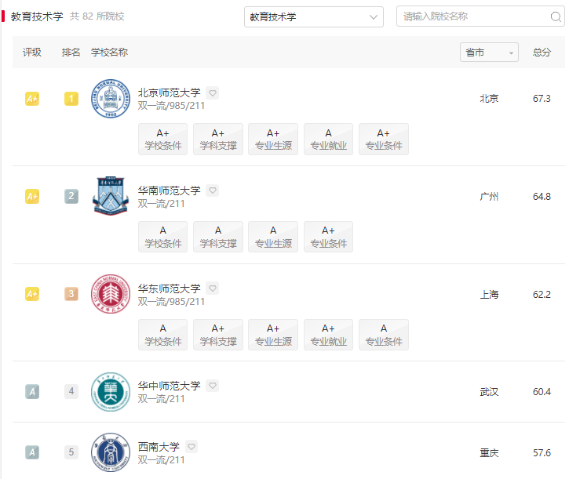The height and width of the screenshot is (479, 569).
Task: Click the search magnifier icon
Action: [x=556, y=16]
